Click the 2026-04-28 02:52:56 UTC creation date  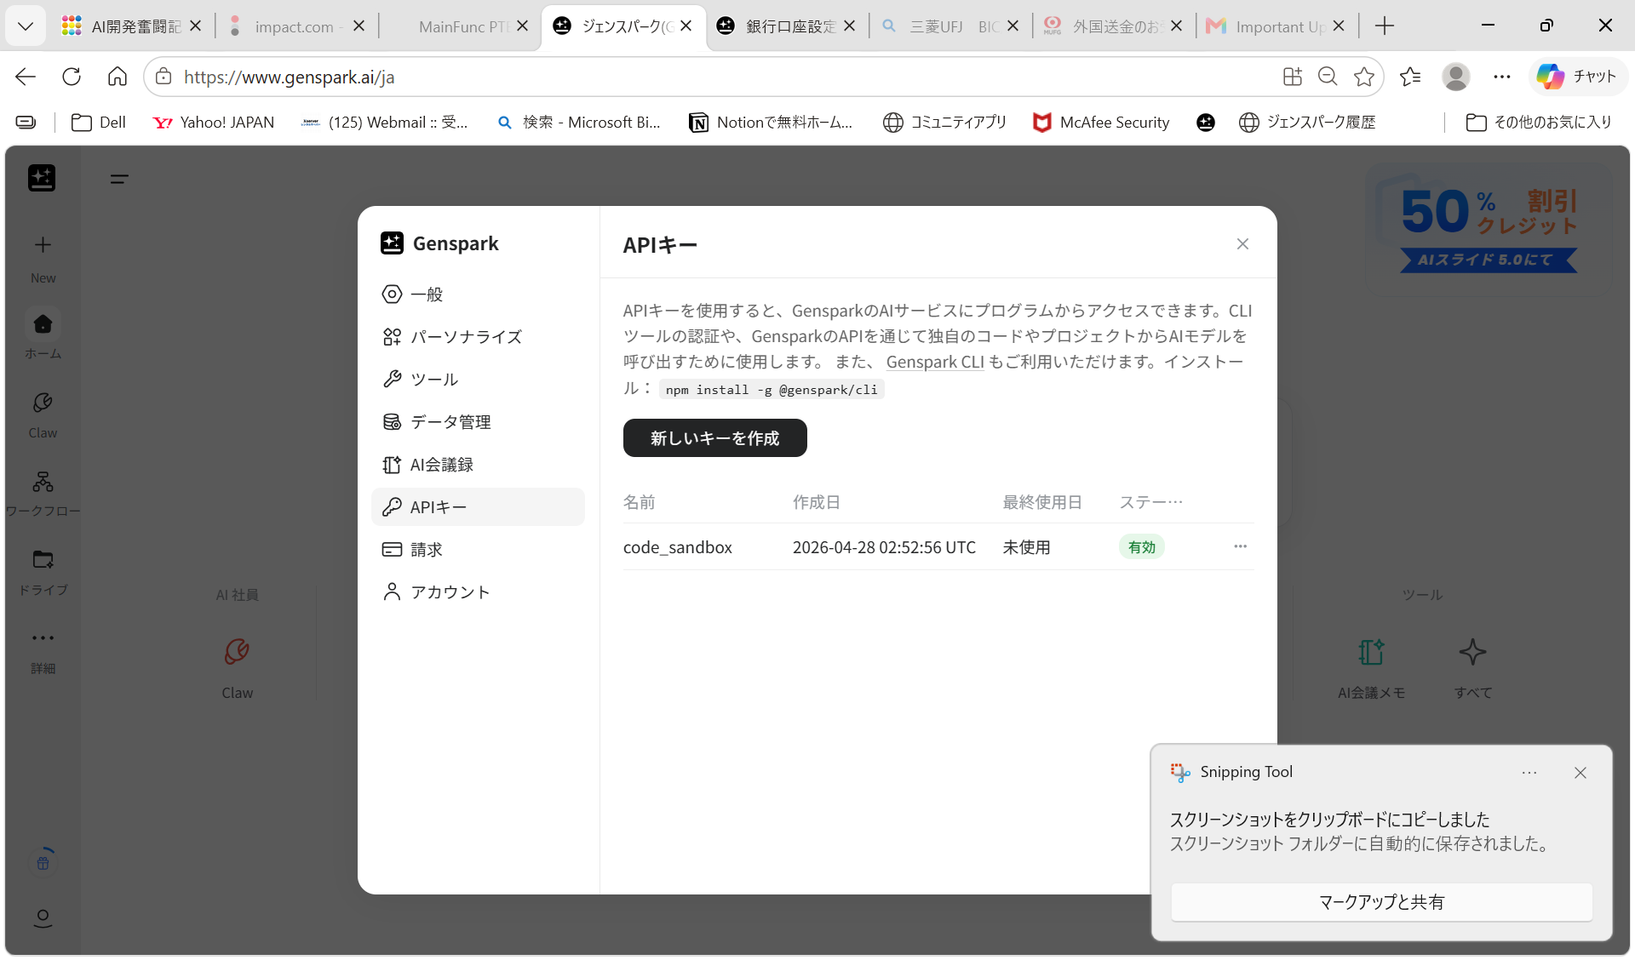pyautogui.click(x=884, y=547)
